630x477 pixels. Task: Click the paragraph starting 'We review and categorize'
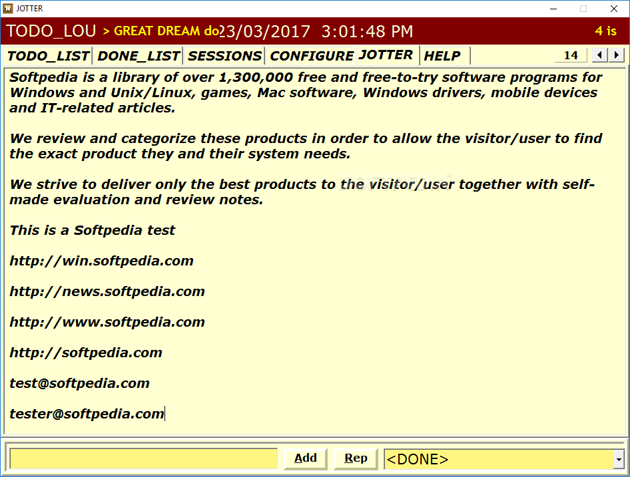306,146
